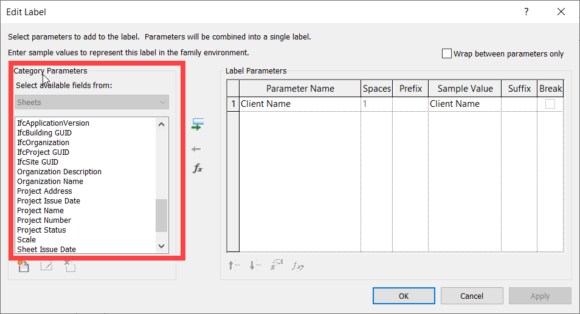Click the Move parameter down icon

255,265
